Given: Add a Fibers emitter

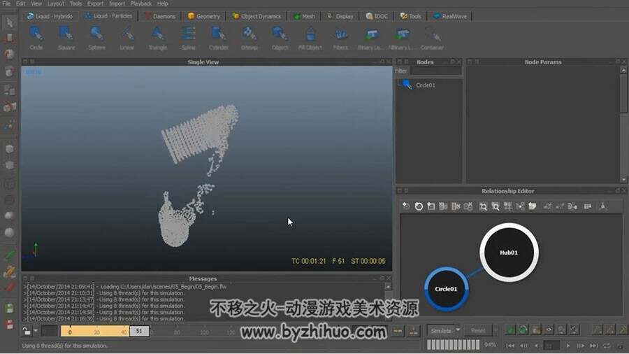Looking at the screenshot, I should [x=340, y=38].
